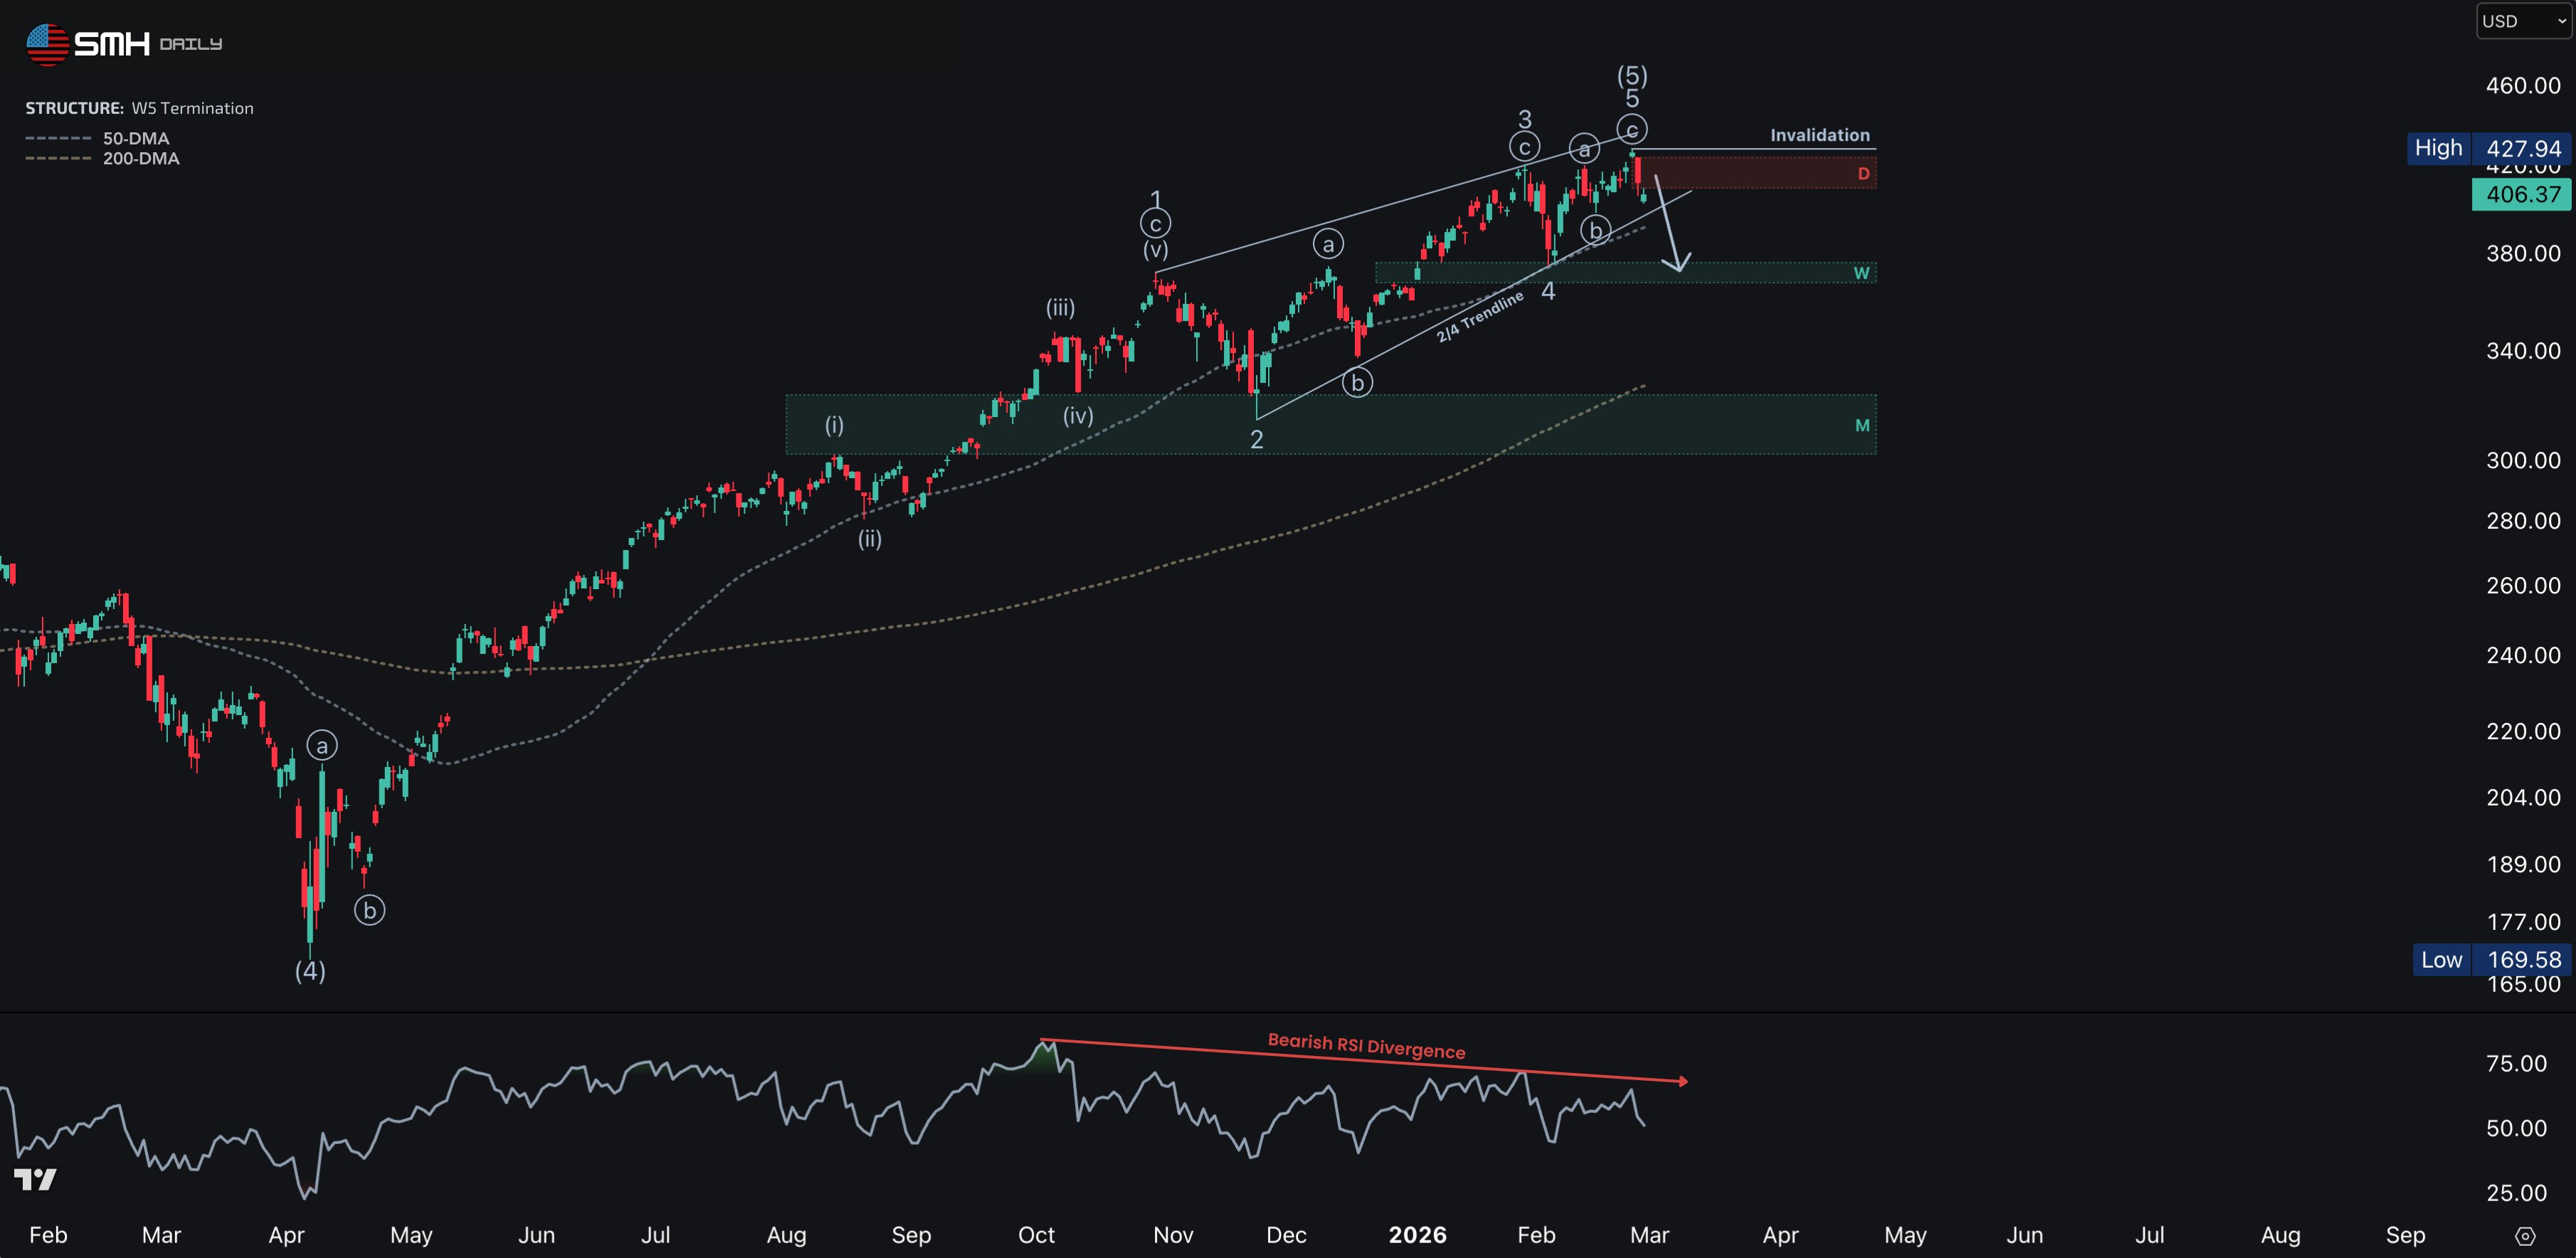Click the current price 406.37 label

pyautogui.click(x=2522, y=194)
